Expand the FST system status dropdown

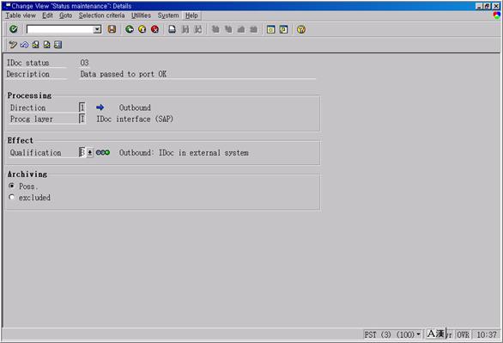[418, 334]
